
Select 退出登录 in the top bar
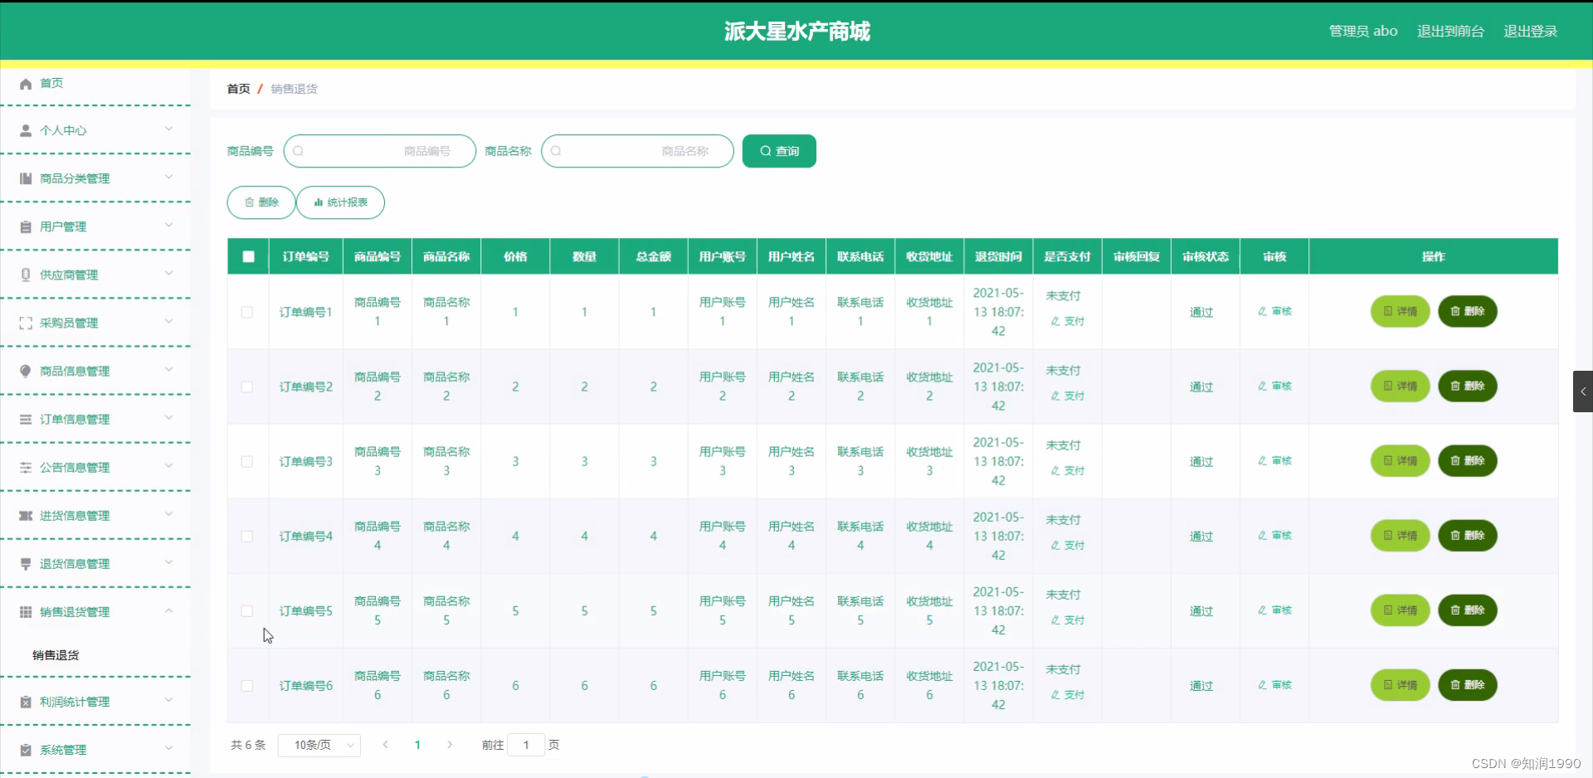(1531, 31)
